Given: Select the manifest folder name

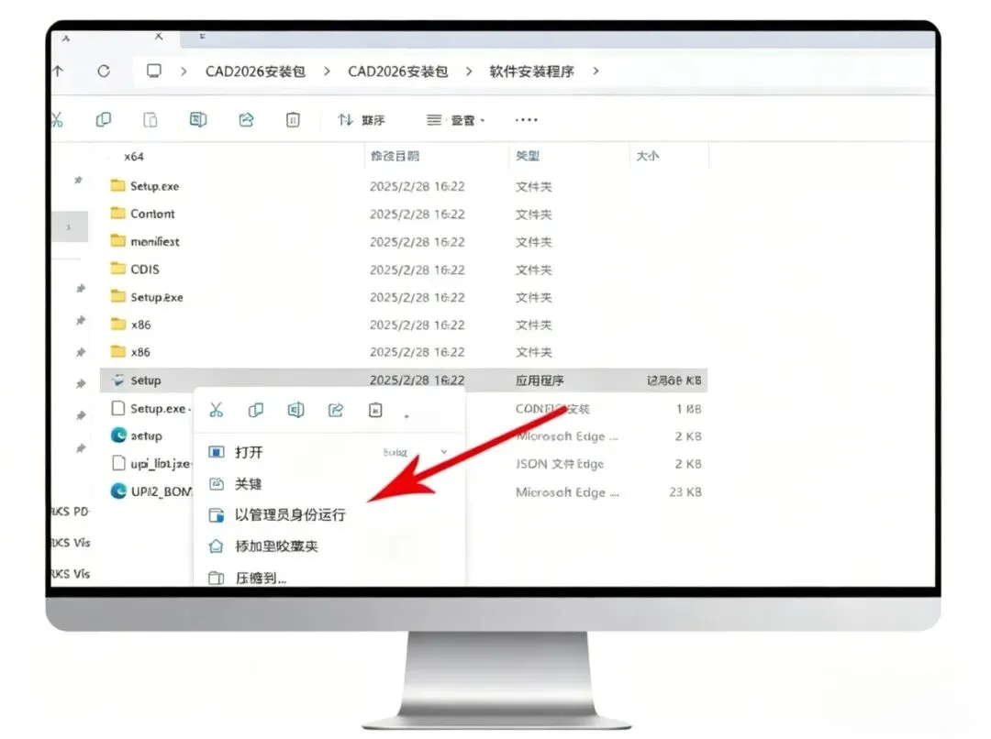Looking at the screenshot, I should coord(155,241).
